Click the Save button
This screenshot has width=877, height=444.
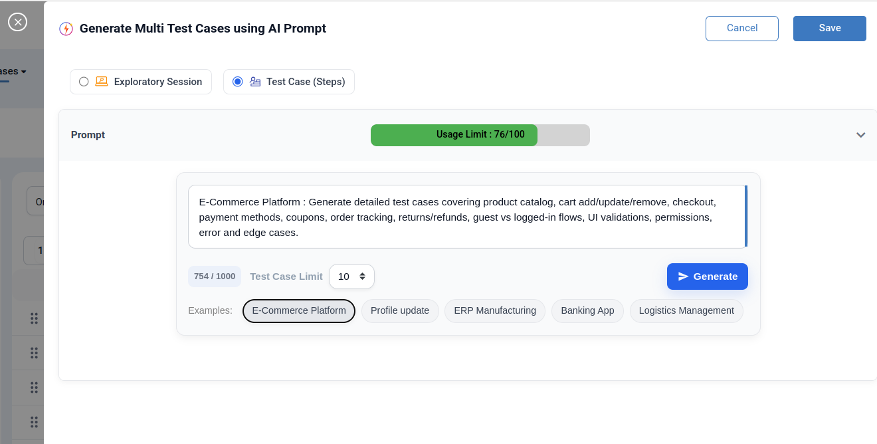[829, 28]
